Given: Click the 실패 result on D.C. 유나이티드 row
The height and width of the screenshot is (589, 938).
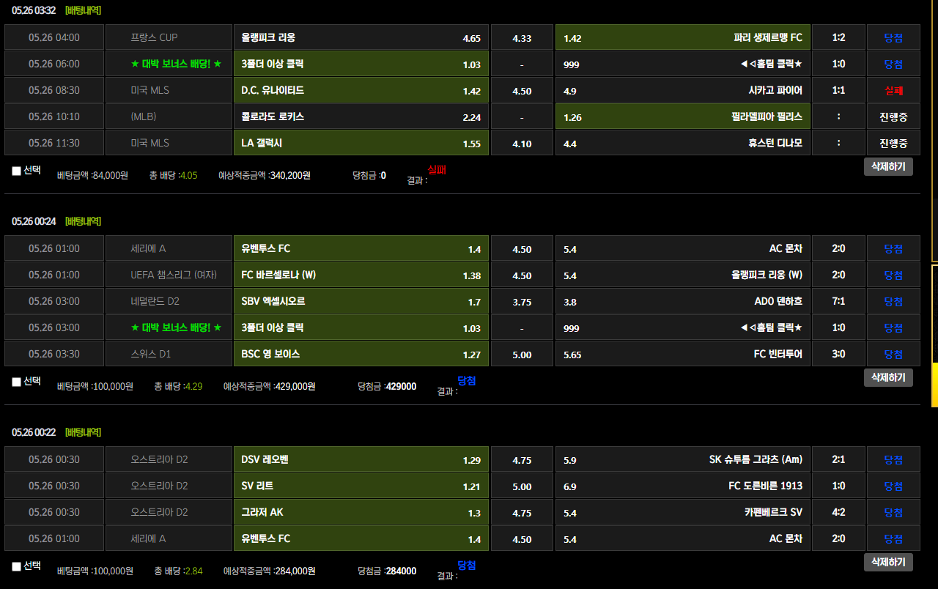Looking at the screenshot, I should [x=893, y=90].
